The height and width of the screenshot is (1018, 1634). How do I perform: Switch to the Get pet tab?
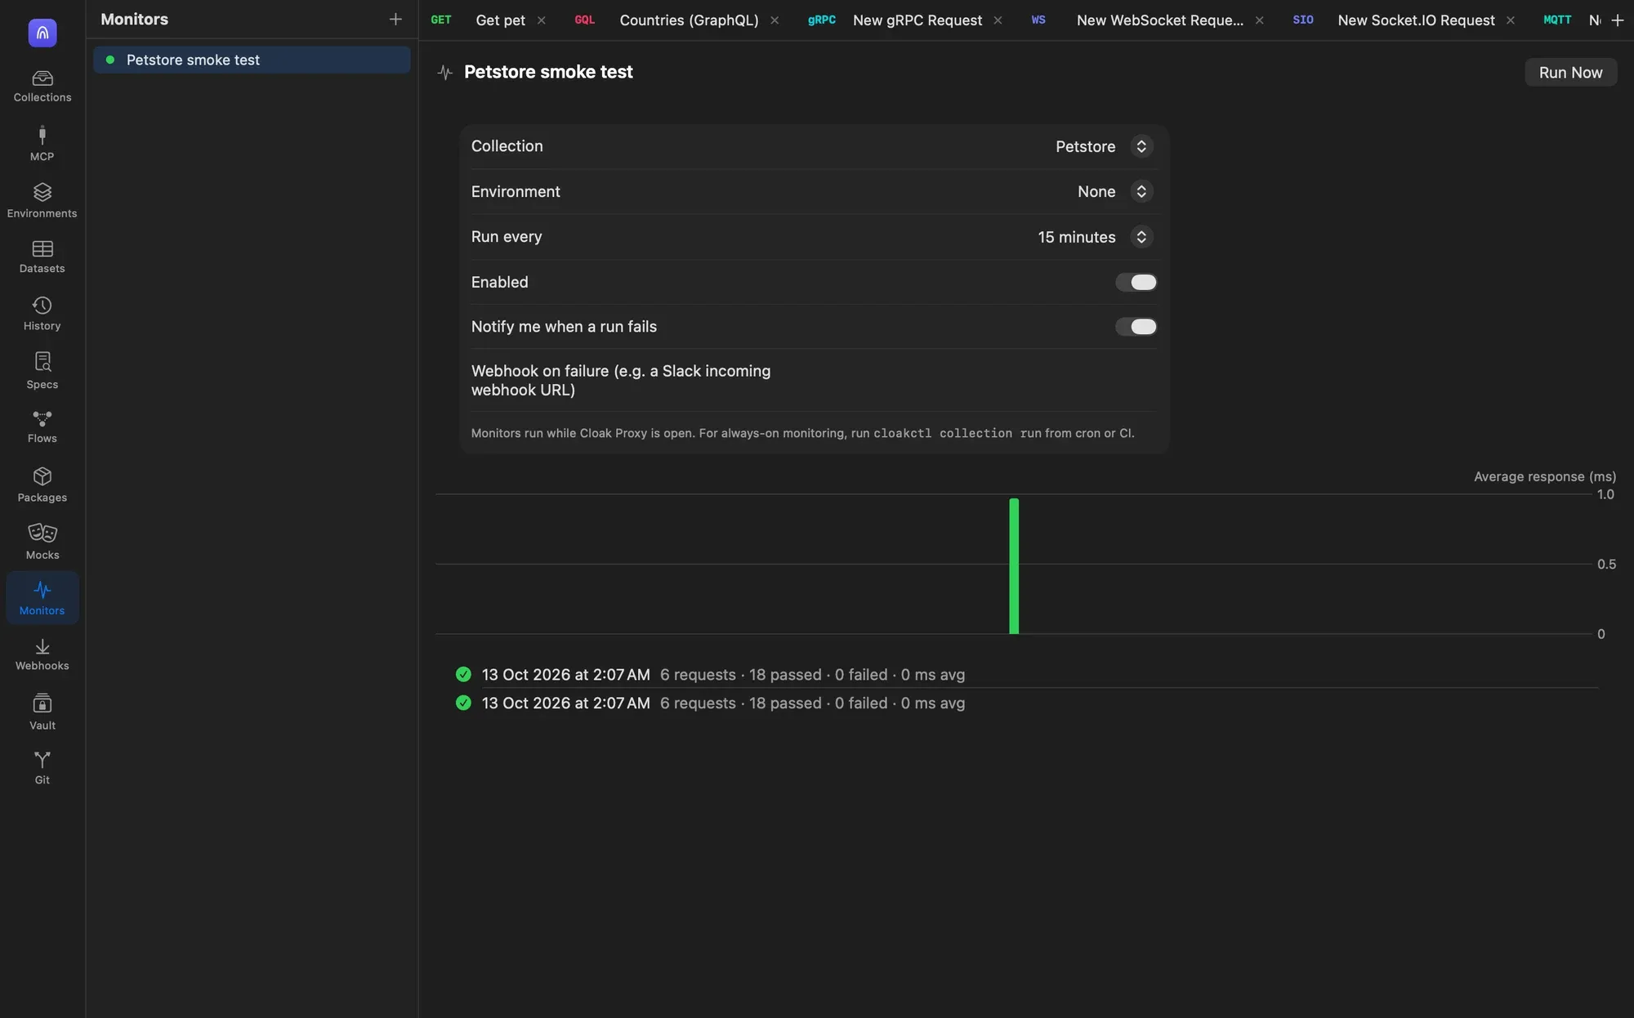500,20
